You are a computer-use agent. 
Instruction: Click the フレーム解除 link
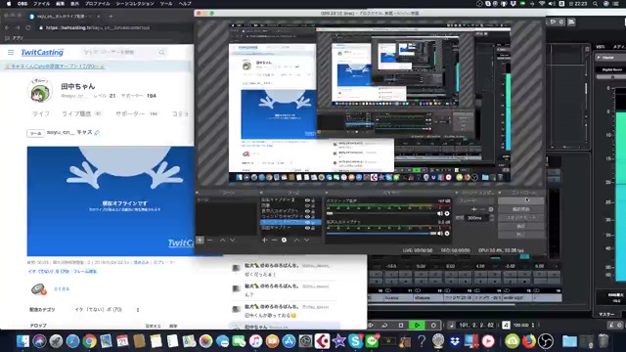(85, 272)
